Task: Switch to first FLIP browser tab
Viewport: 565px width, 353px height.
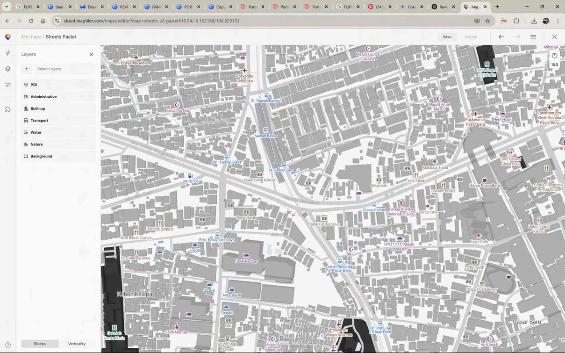Action: [28, 7]
